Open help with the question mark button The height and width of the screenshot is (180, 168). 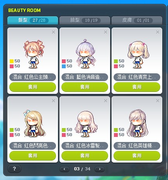(14, 169)
